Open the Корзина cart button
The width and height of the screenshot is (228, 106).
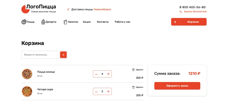(188, 22)
